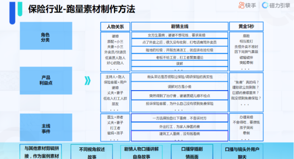Select row 误解对方是小偷
The width and height of the screenshot is (294, 159).
click(180, 86)
